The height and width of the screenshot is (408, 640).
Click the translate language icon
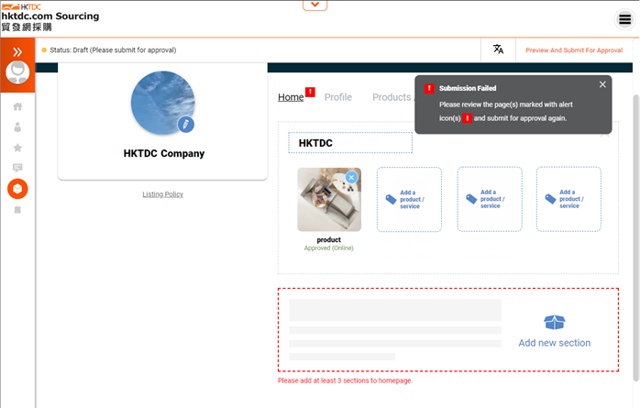(498, 50)
